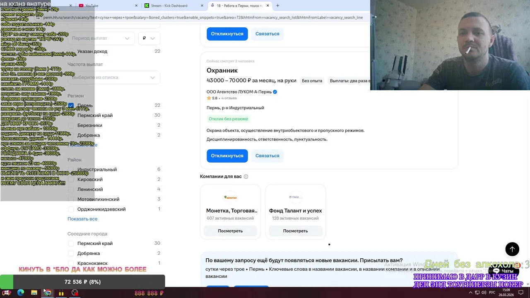Open the notification center icon

521,292
